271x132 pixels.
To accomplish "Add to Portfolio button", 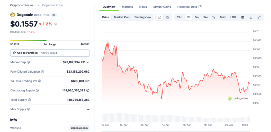I will point(50,53).
